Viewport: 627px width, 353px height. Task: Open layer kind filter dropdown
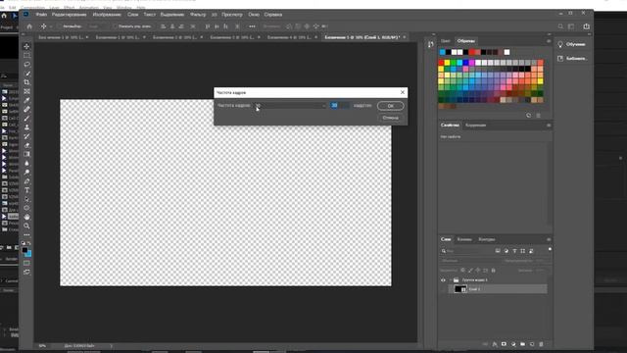coord(466,251)
